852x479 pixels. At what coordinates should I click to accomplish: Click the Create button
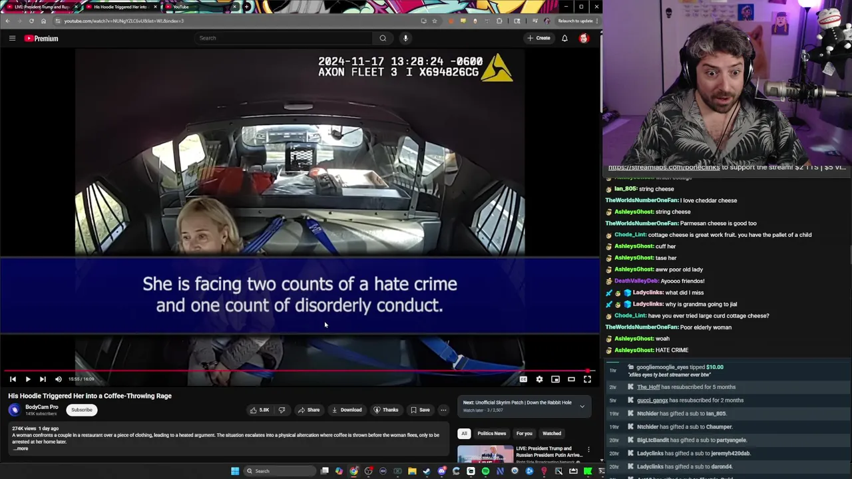click(x=538, y=38)
